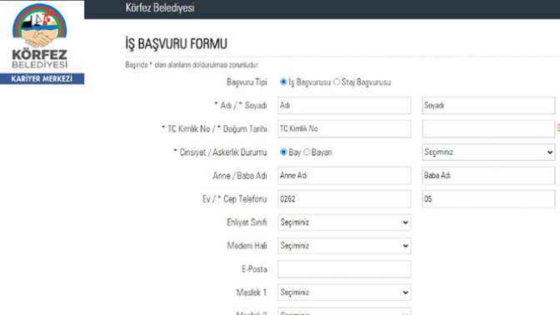This screenshot has height=315, width=560.
Task: Click the Körfez Belediyesi logo
Action: (x=40, y=36)
